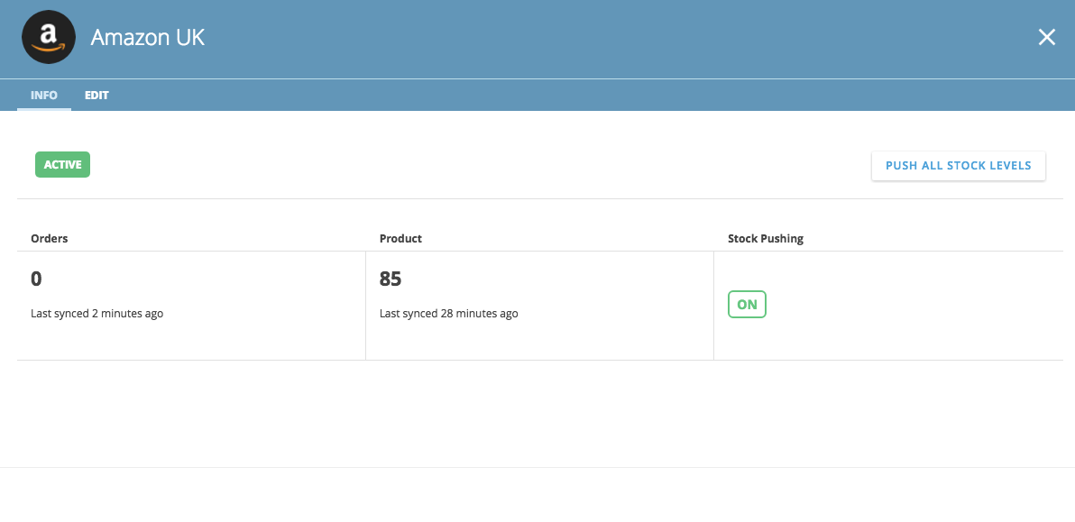Screen dimensions: 1075x522
Task: Click the ACTIVE status badge
Action: (62, 164)
